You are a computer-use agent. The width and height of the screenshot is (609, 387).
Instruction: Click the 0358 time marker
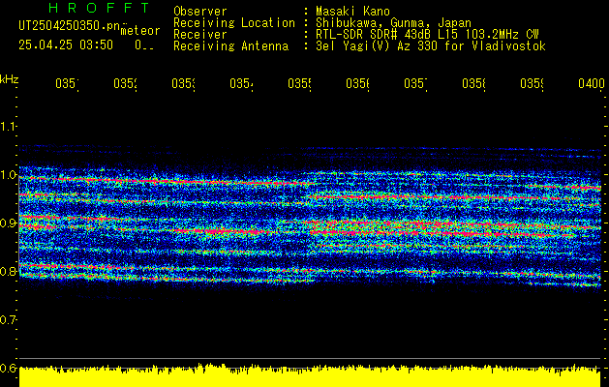click(473, 83)
